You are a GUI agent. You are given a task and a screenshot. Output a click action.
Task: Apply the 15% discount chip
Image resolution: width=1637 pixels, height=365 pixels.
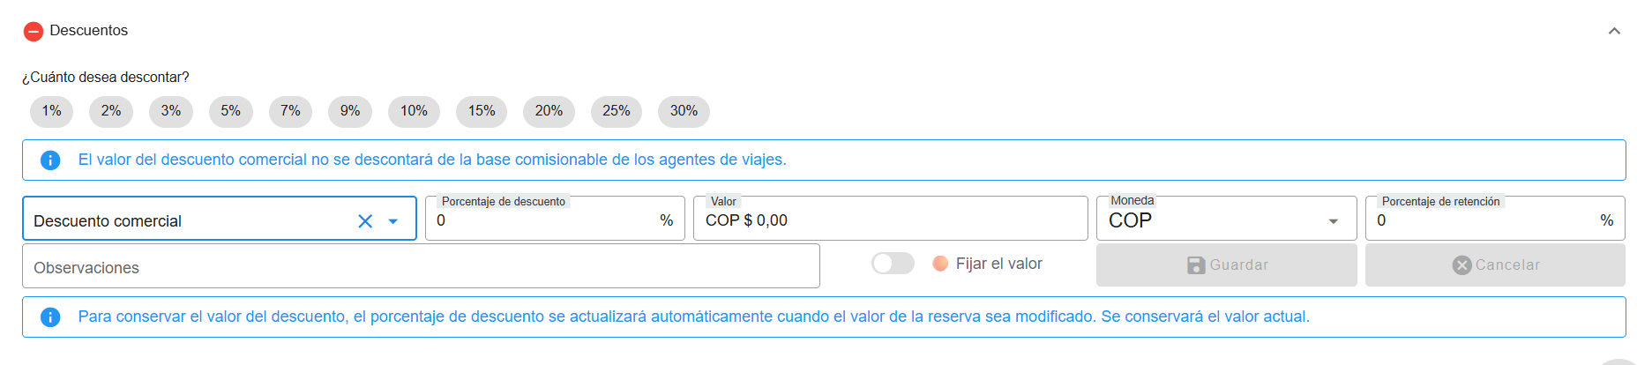(x=482, y=111)
